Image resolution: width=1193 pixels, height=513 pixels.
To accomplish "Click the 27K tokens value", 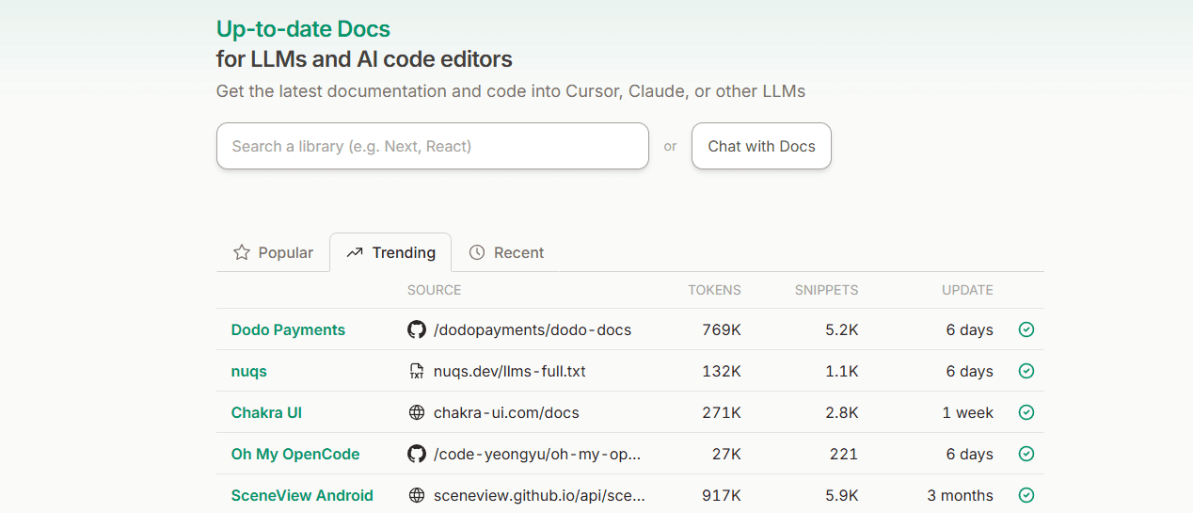I will 726,454.
